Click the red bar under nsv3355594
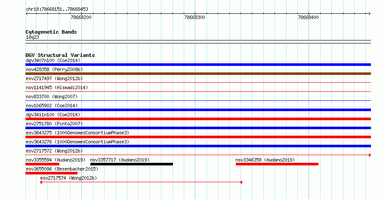Viewport: 383px width, 199px height. coord(43,164)
